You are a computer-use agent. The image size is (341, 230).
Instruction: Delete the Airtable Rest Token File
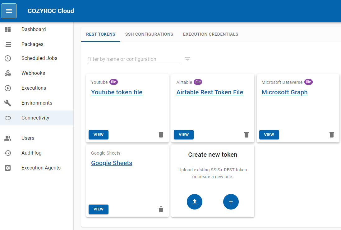point(246,135)
